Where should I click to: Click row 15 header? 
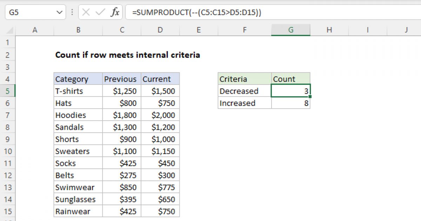coord(8,211)
